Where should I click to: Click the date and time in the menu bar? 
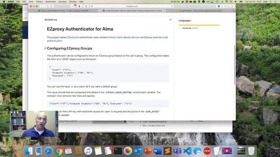(x=253, y=1)
